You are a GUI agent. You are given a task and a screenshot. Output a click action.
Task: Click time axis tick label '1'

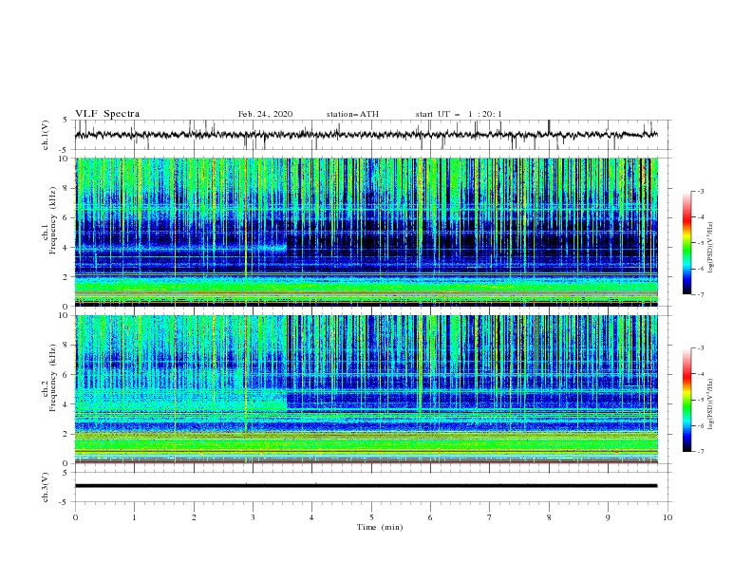tap(134, 517)
